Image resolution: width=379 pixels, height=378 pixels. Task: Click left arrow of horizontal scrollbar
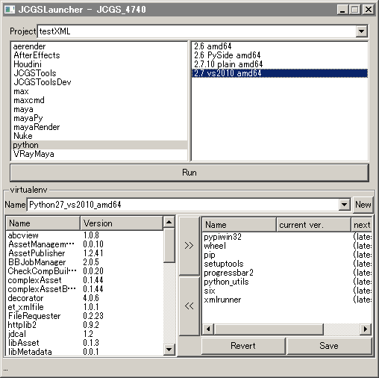(208, 329)
